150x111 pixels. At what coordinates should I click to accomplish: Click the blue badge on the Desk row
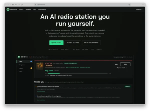(31, 61)
